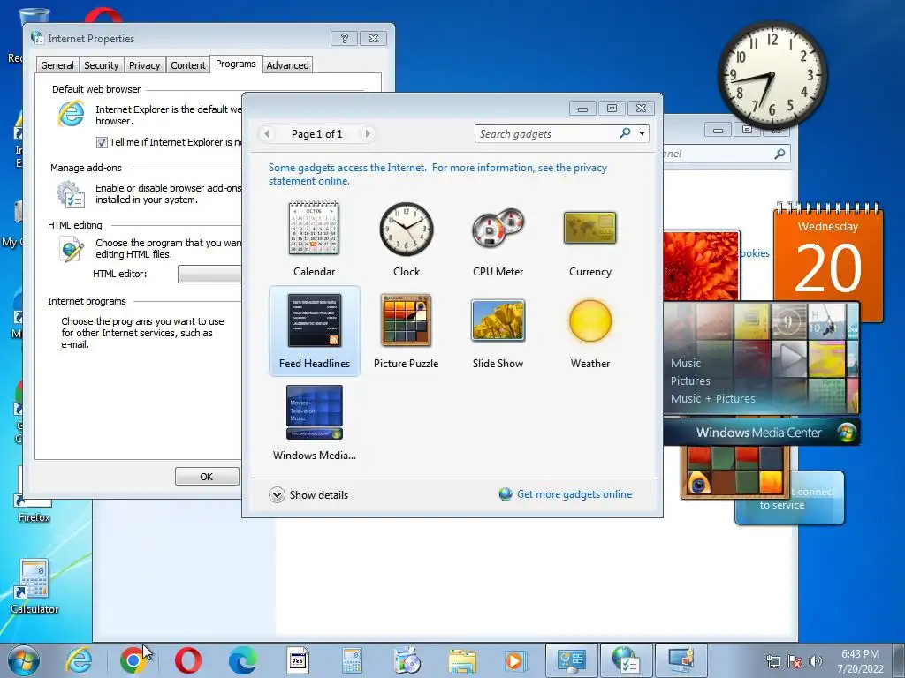Click the search magnifier in the gadget gallery
This screenshot has height=678, width=905.
pyautogui.click(x=625, y=133)
